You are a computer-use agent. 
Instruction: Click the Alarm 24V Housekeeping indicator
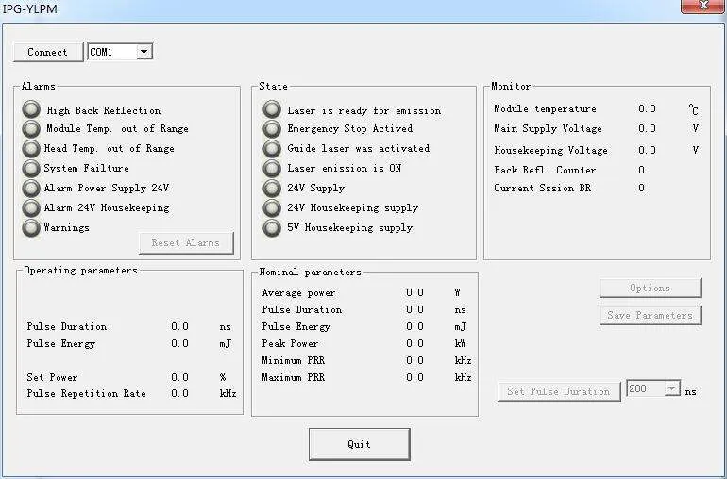[x=31, y=208]
